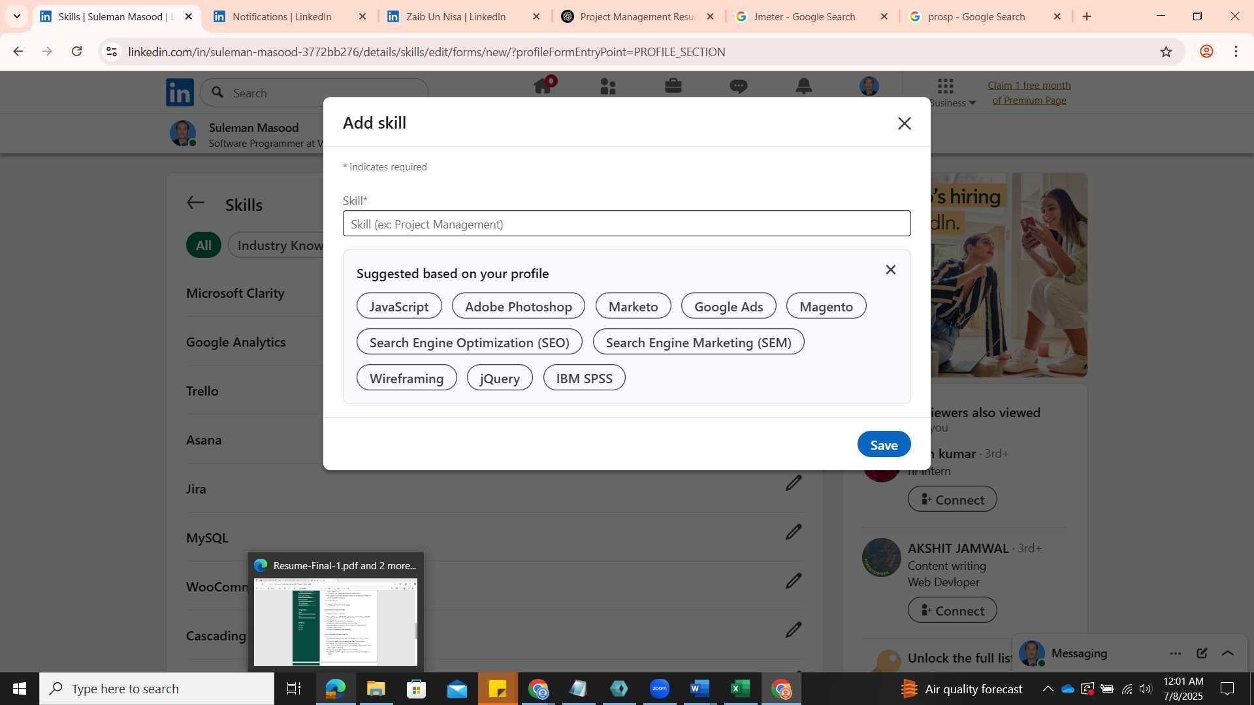Viewport: 1254px width, 705px height.
Task: Select the Google Ads suggestion
Action: pyautogui.click(x=728, y=306)
